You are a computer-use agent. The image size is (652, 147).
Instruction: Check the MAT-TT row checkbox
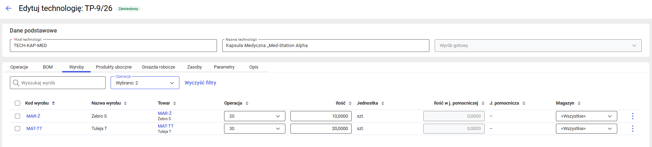17,129
